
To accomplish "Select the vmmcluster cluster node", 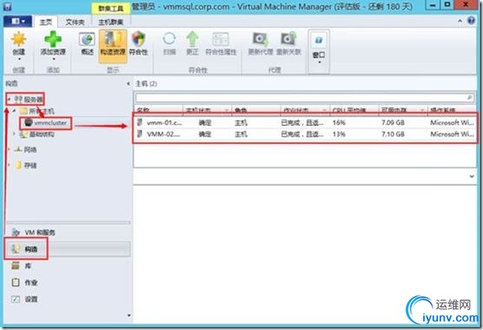I will (46, 123).
